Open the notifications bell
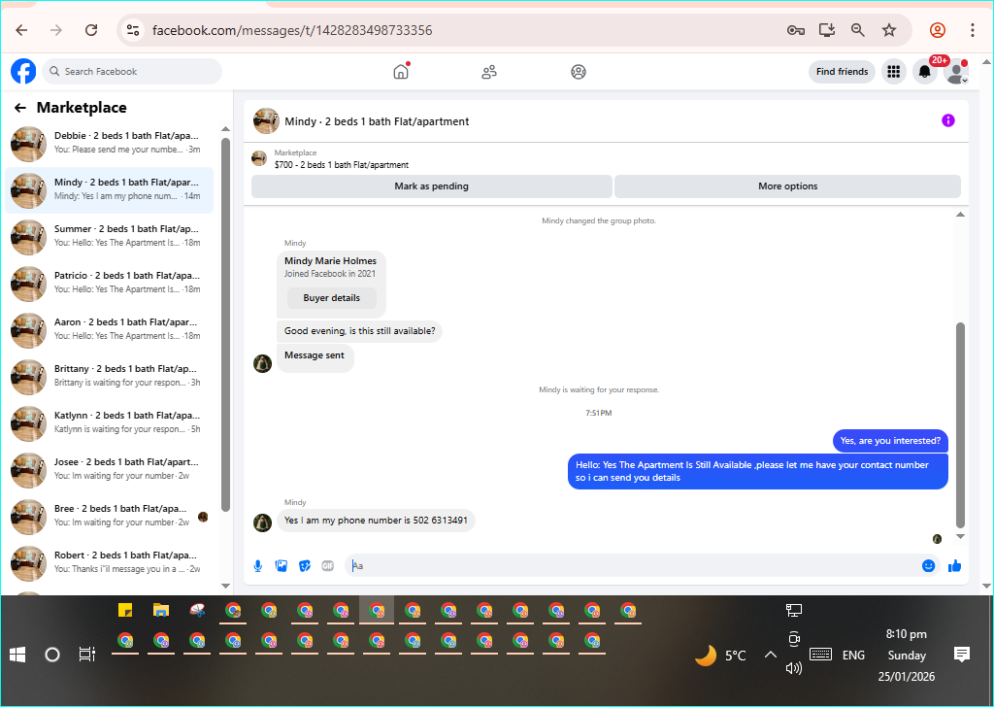Screen dimensions: 994x707 pyautogui.click(x=925, y=72)
